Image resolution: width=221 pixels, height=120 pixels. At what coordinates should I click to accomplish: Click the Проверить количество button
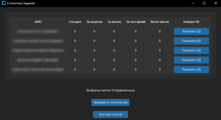coord(110,102)
